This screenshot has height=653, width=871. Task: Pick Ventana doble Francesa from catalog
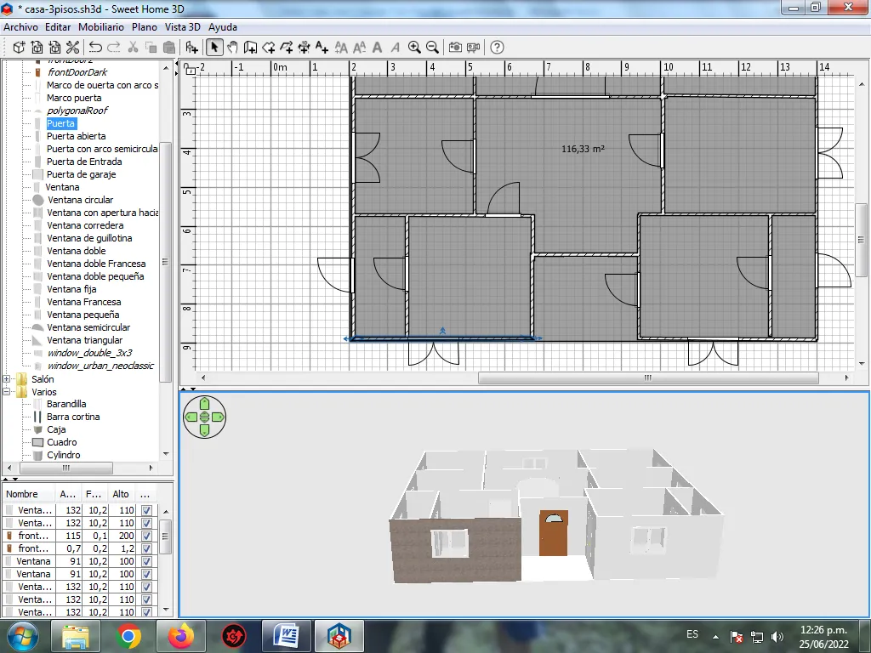click(x=96, y=264)
